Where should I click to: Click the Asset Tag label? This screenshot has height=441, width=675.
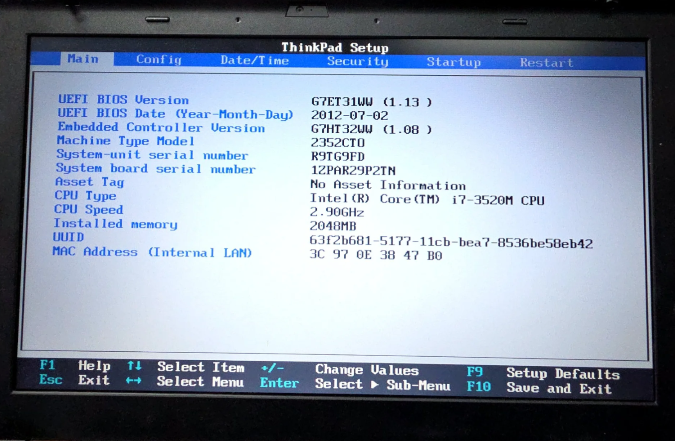click(x=89, y=182)
